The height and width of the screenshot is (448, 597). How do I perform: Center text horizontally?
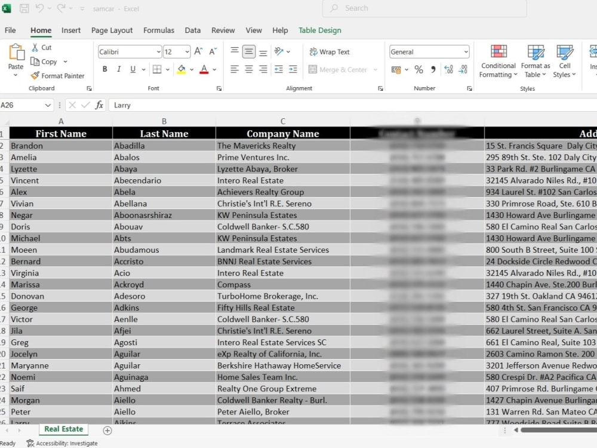[248, 69]
